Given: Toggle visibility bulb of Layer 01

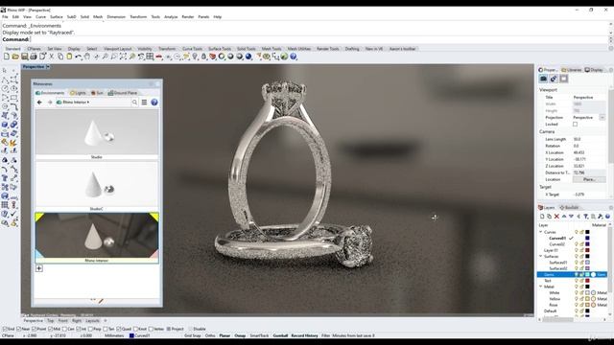Looking at the screenshot, I should pos(576,250).
